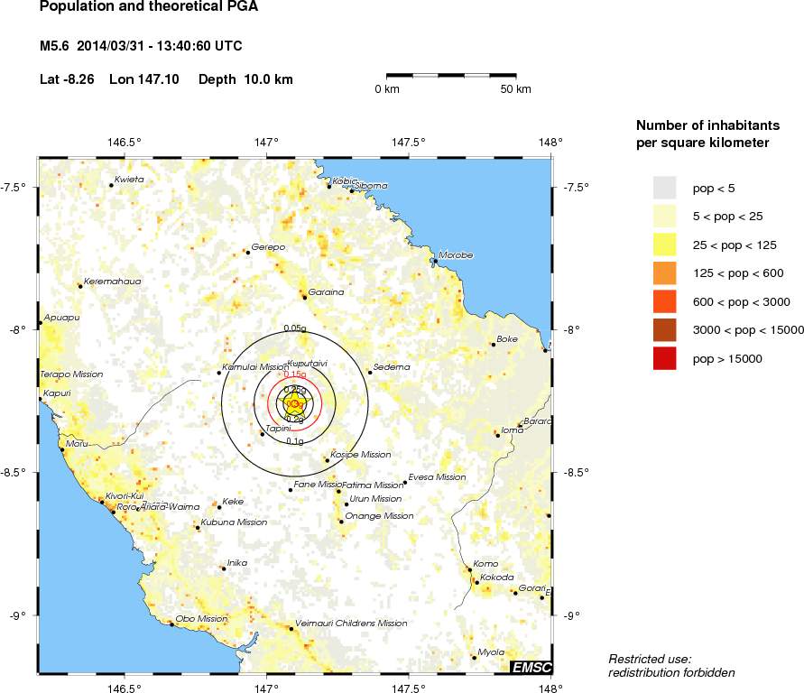Select the Veimauri Childrens Mission marker
This screenshot has height=693, width=804.
point(291,628)
